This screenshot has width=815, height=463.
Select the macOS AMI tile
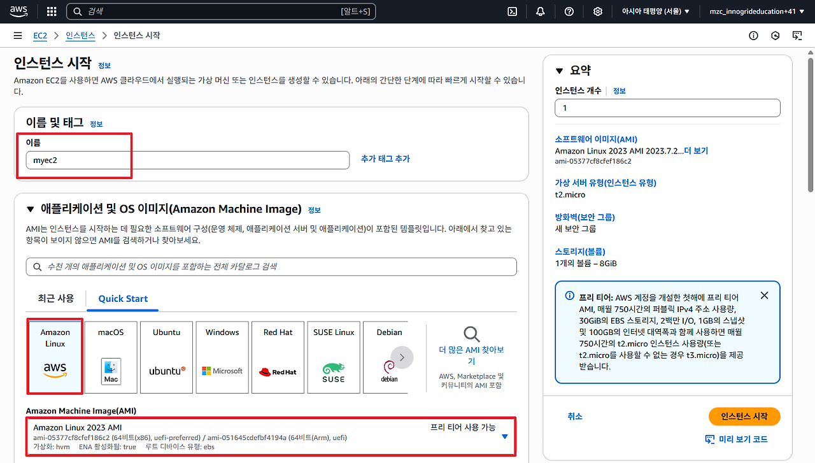click(x=111, y=357)
